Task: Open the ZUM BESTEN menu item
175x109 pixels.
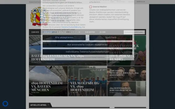Action: (x=90, y=32)
